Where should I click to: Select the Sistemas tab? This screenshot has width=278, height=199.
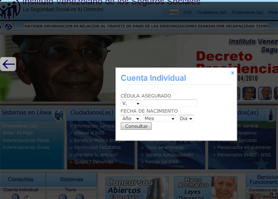71,179
